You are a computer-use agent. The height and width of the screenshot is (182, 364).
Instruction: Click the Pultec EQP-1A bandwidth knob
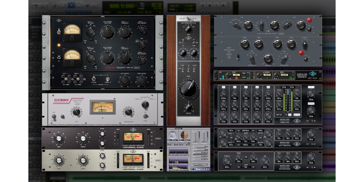pyautogui.click(x=268, y=59)
